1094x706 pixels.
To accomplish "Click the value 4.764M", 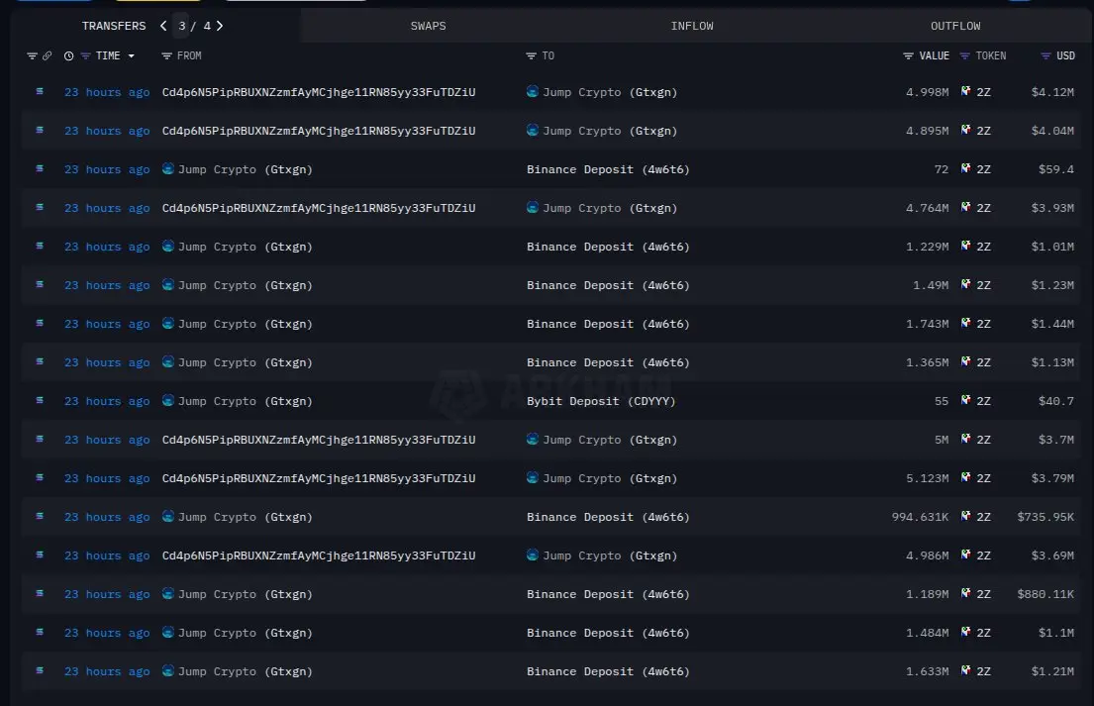I will 928,208.
